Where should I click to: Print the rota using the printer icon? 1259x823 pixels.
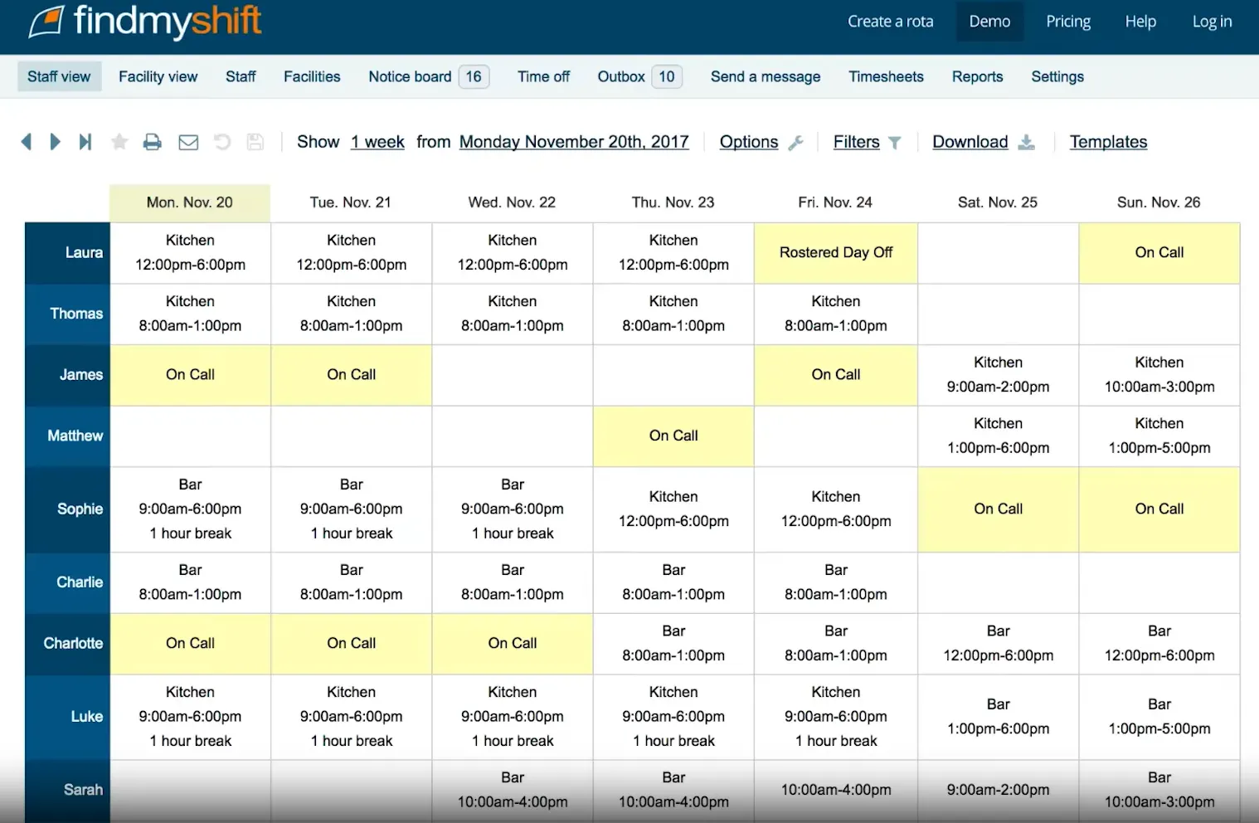pyautogui.click(x=153, y=142)
